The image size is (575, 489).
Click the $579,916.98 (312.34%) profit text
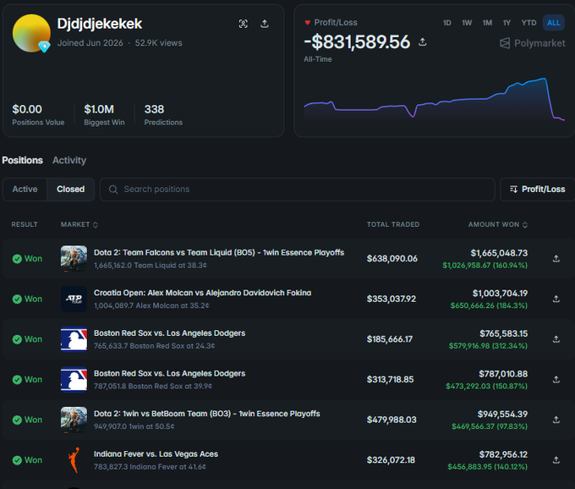coord(488,346)
